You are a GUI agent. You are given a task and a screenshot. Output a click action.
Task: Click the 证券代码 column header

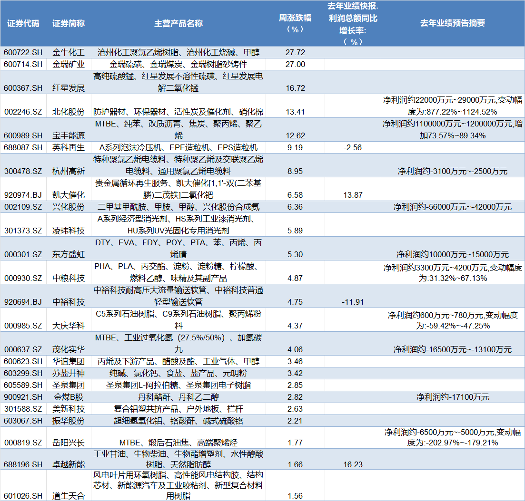click(x=23, y=23)
